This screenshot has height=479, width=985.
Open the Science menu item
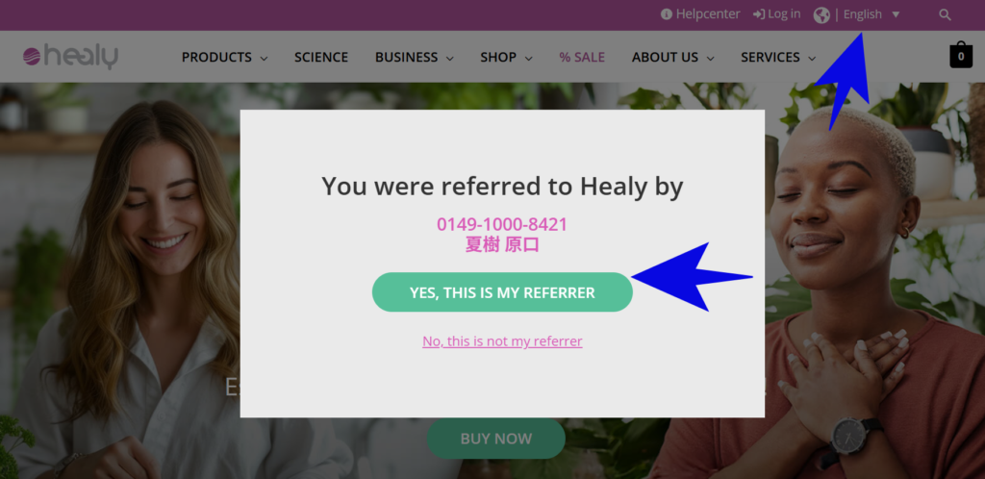321,57
